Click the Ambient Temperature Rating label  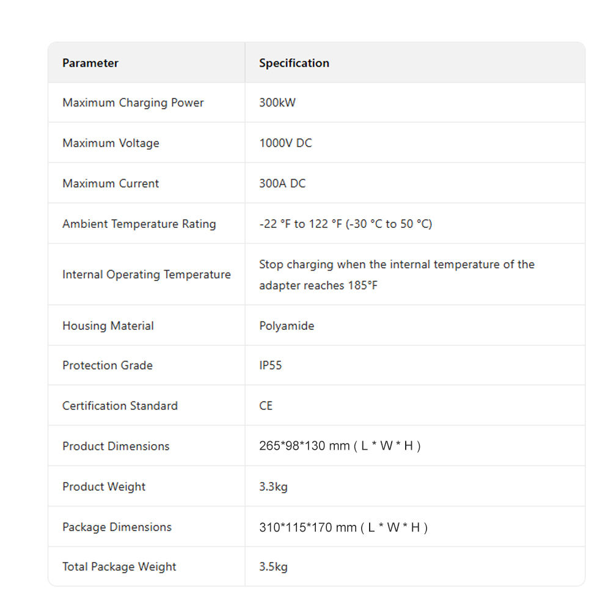(139, 224)
